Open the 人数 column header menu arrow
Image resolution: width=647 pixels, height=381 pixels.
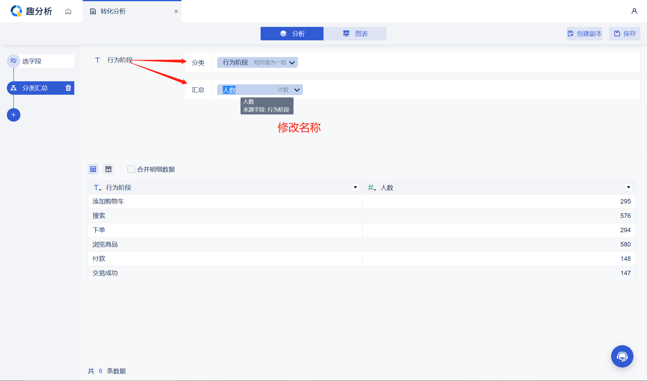(x=628, y=187)
